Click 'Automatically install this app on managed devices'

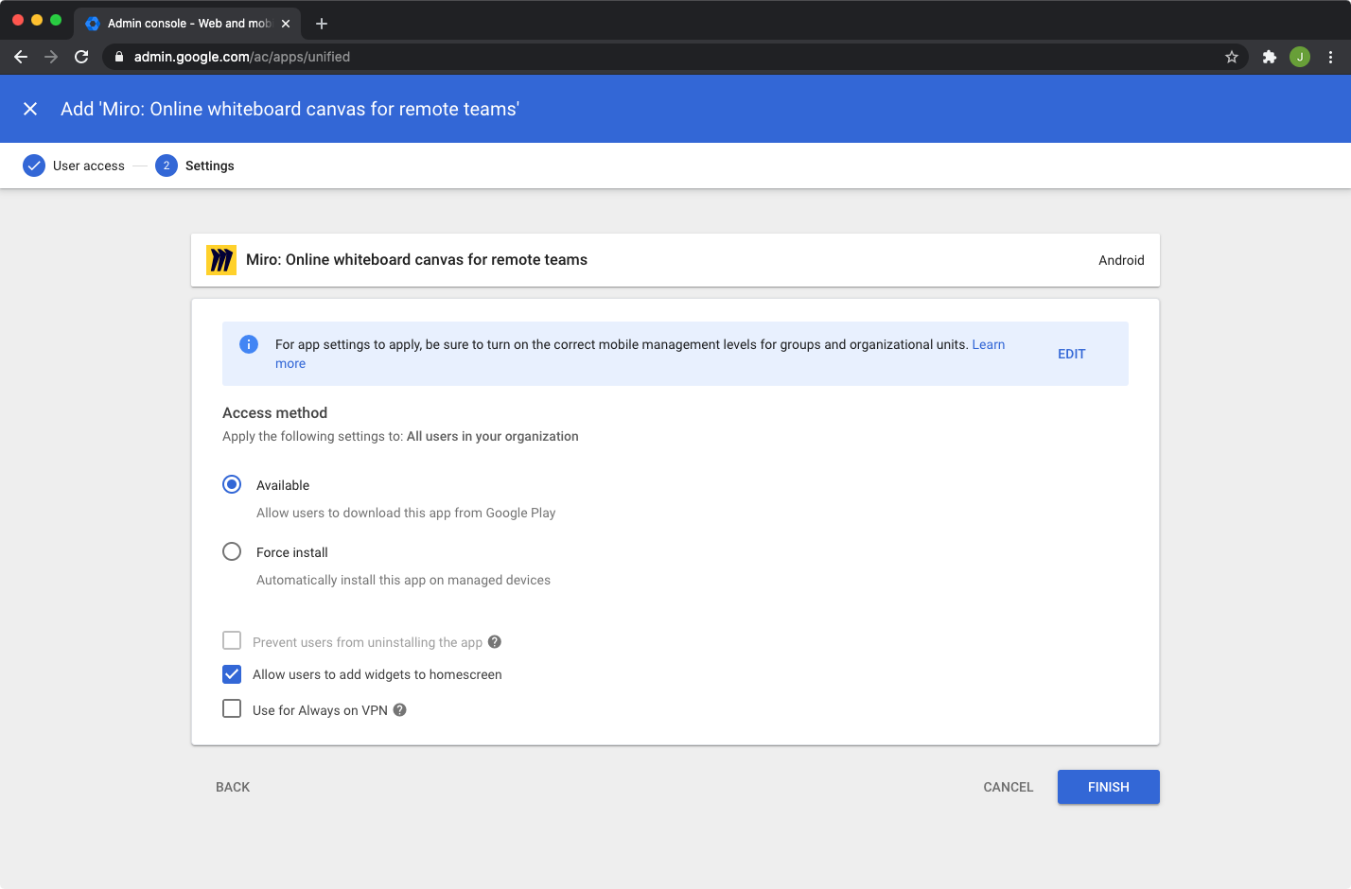[403, 580]
